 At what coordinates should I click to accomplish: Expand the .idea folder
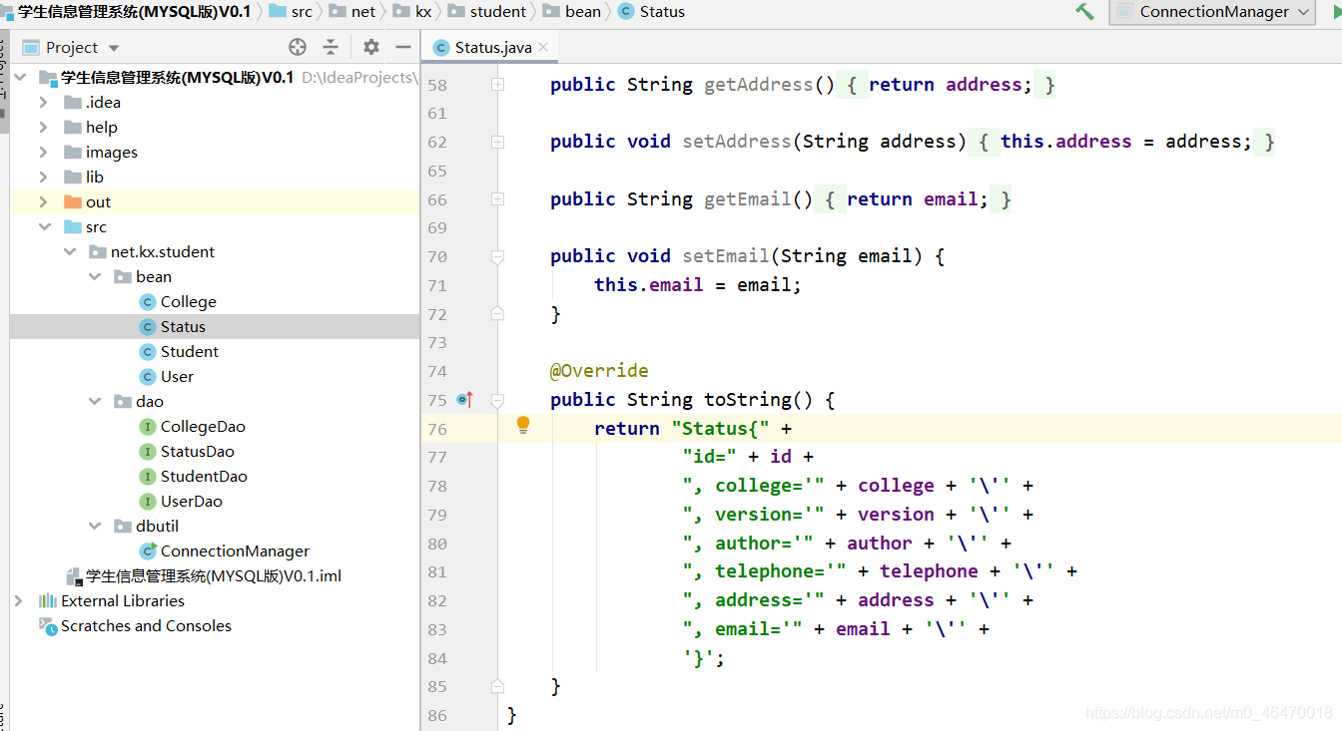43,102
